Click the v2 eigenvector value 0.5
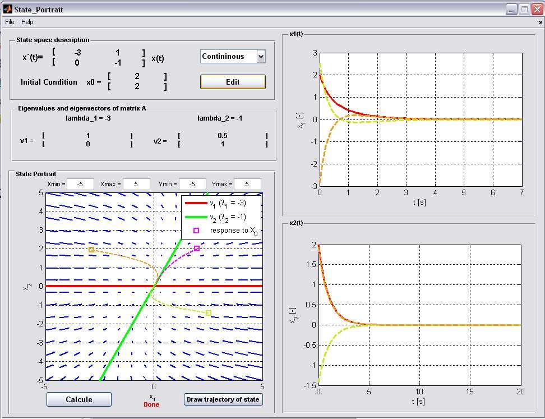 coord(223,136)
